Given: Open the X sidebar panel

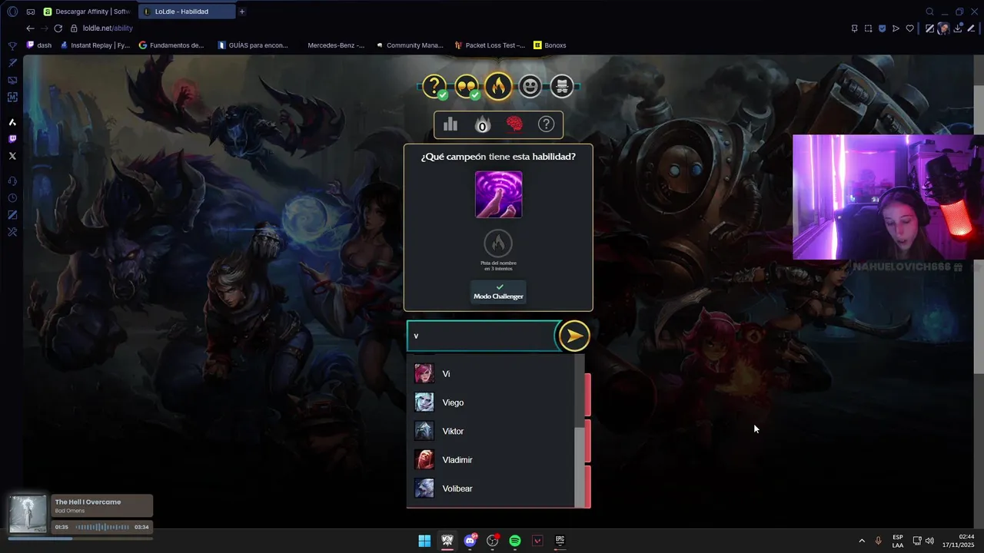Looking at the screenshot, I should coord(12,156).
